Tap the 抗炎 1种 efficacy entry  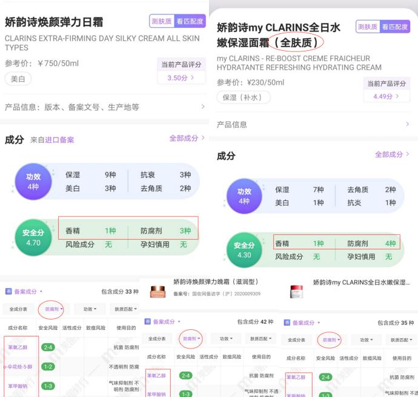(371, 203)
